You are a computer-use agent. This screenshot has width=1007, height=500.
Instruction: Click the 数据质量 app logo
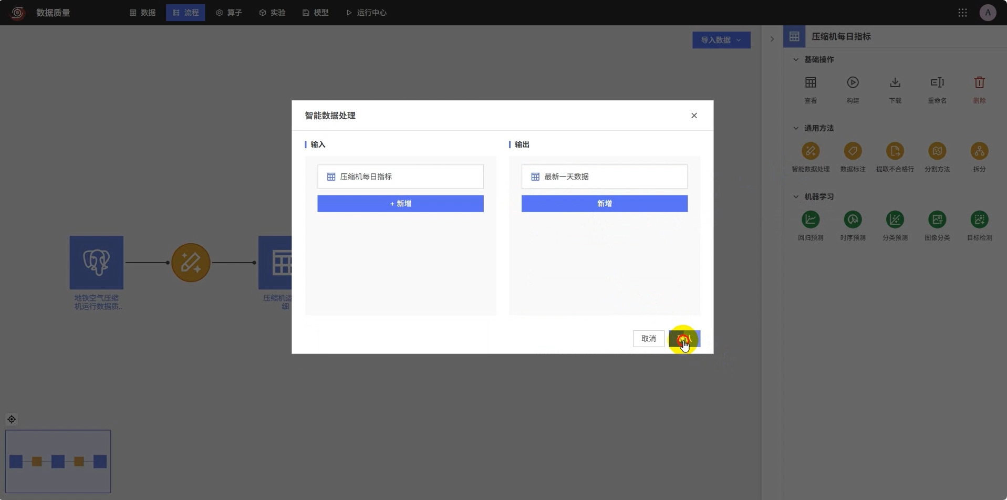(17, 13)
